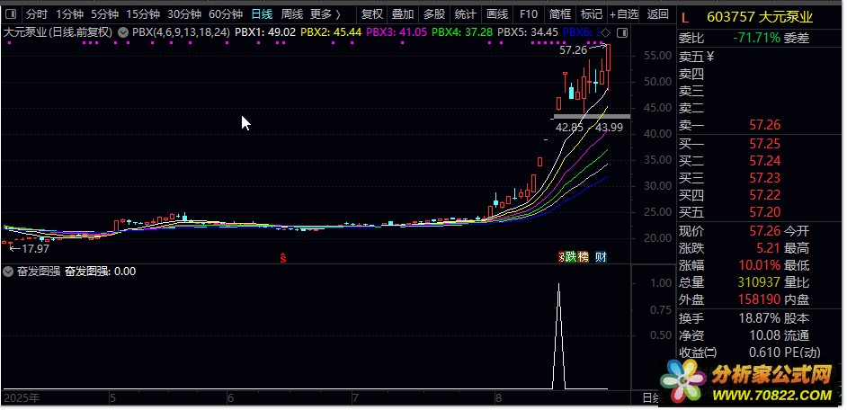The image size is (847, 410).
Task: Click the green PBX4: 37.28 value
Action: [x=462, y=32]
